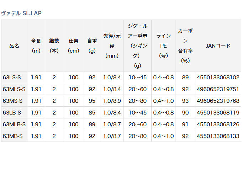Viewport: 242px width, 170px height.
Task: Click the 全長 (m) column header
Action: [x=36, y=46]
